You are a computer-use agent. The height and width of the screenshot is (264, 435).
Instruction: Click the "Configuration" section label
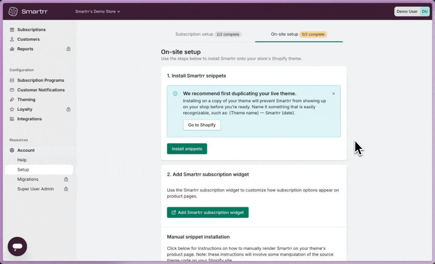tap(21, 70)
